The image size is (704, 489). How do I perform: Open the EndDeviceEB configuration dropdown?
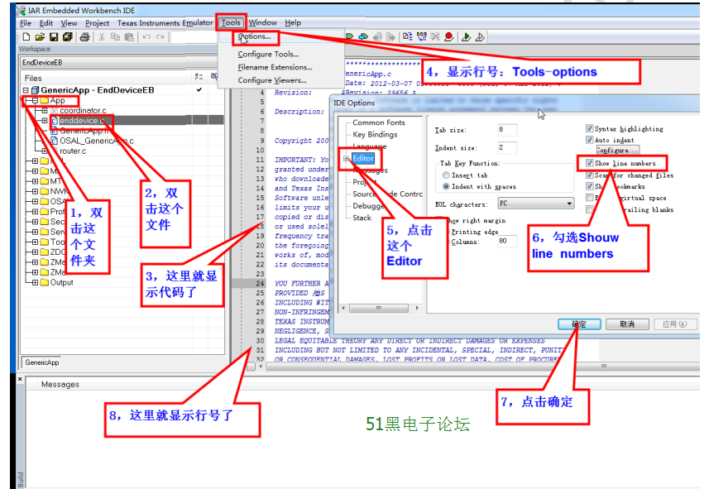[x=119, y=62]
